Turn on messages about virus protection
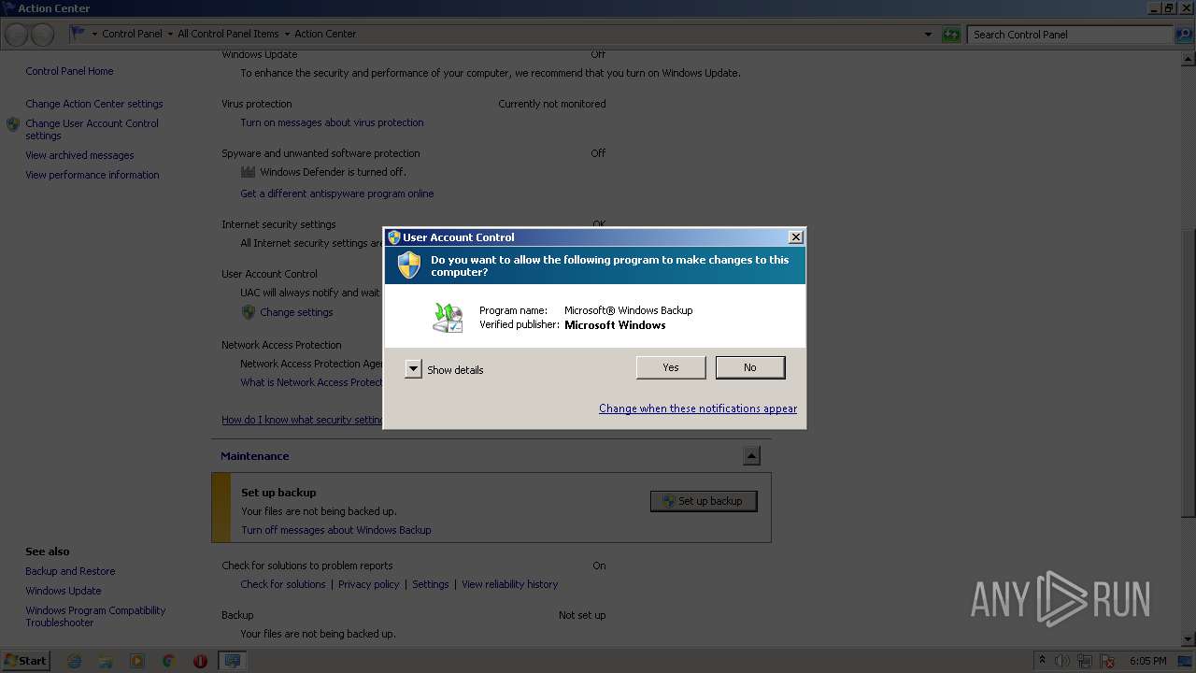Image resolution: width=1196 pixels, height=673 pixels. click(x=332, y=122)
